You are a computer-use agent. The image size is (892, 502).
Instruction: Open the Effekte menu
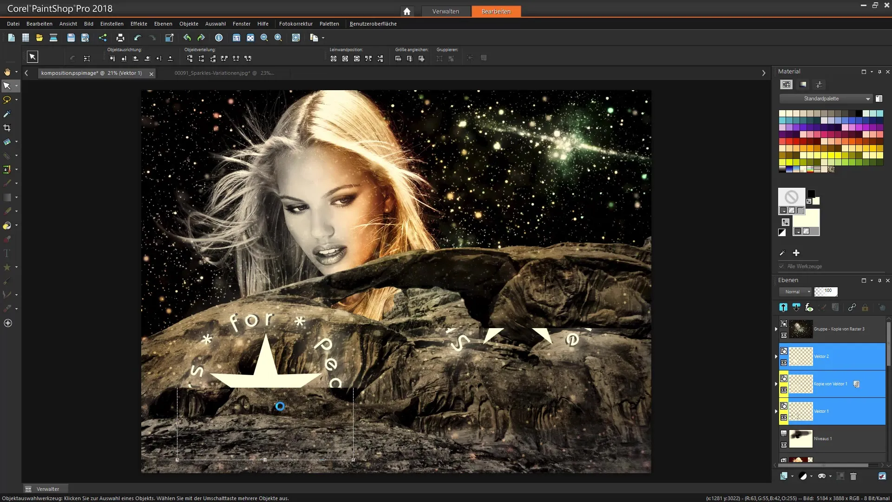pyautogui.click(x=138, y=24)
